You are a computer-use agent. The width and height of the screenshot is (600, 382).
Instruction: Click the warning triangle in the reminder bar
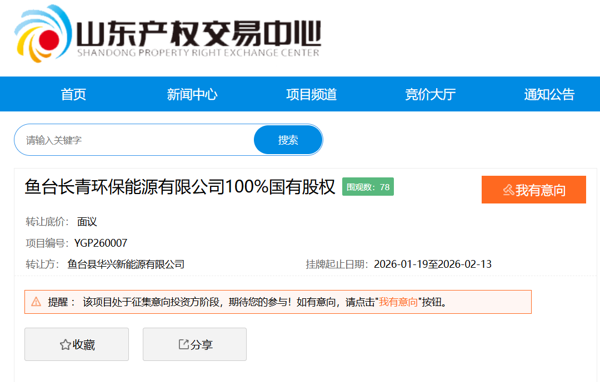tap(37, 301)
